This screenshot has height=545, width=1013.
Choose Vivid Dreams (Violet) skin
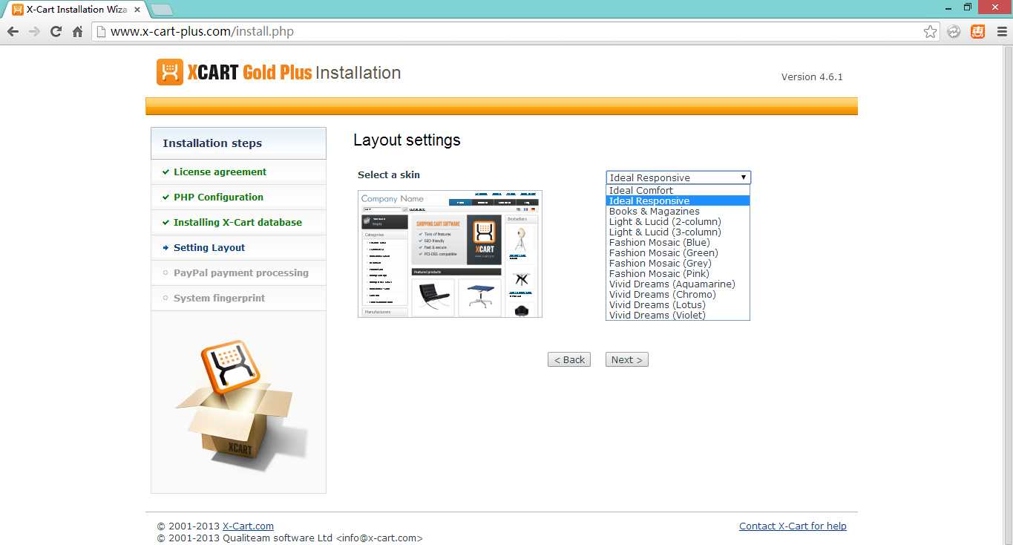coord(678,315)
